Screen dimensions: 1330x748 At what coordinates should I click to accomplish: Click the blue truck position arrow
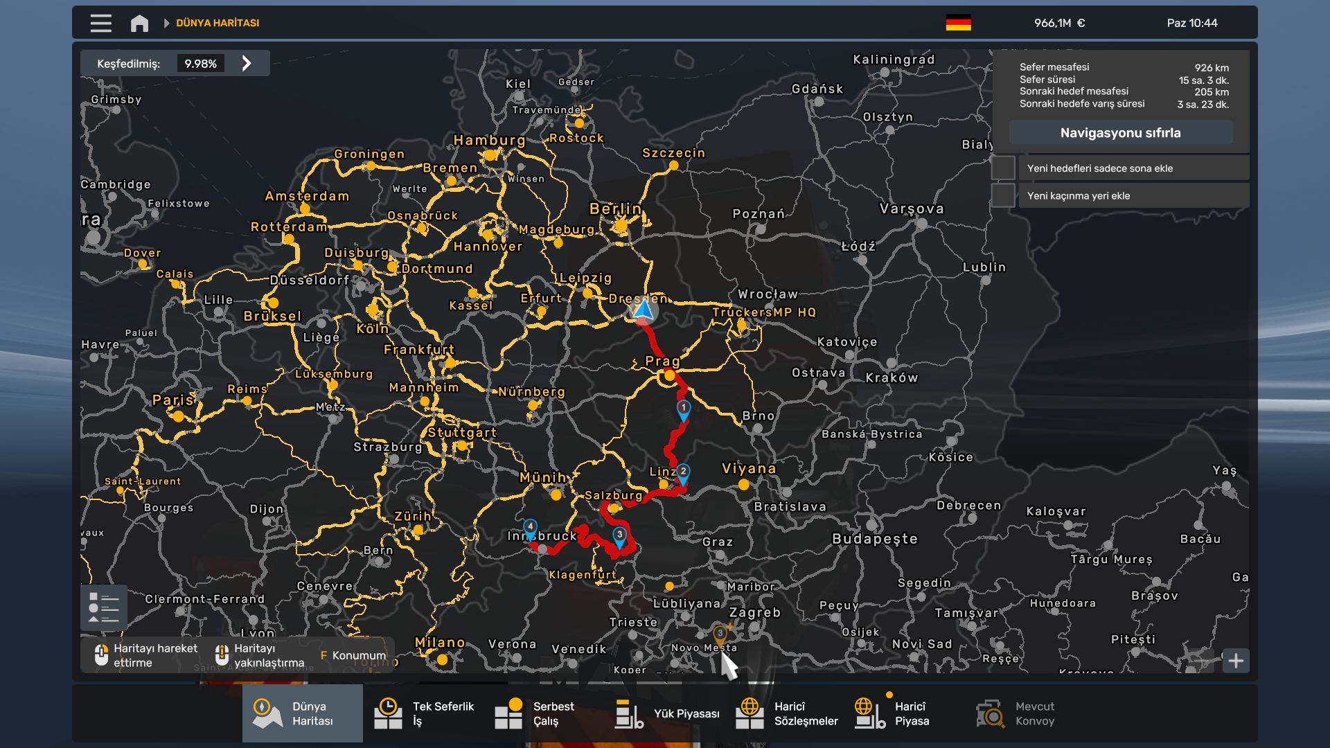coord(644,309)
